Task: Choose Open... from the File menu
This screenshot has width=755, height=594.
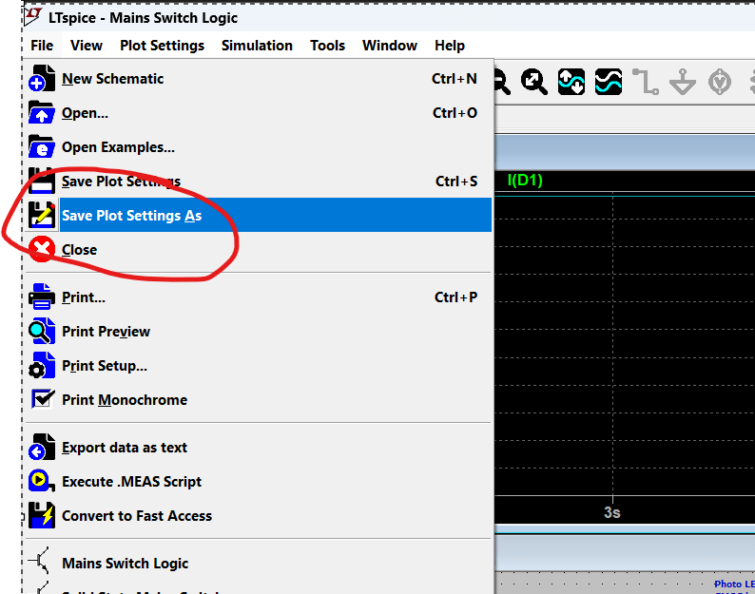Action: 259,113
